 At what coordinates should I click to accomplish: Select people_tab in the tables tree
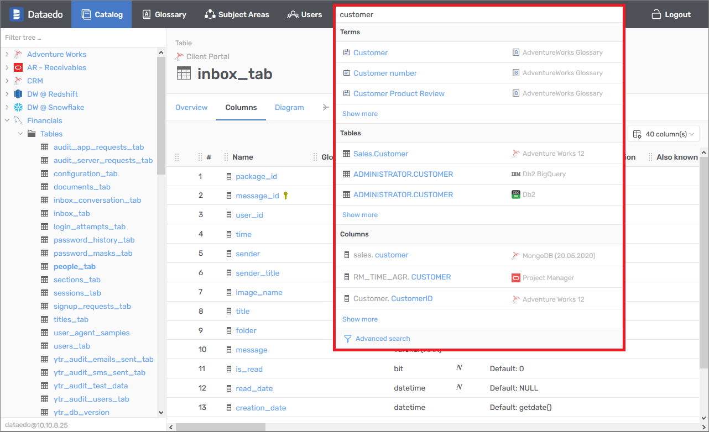coord(74,266)
